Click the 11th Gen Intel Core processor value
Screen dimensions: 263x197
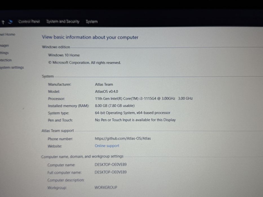(144, 98)
